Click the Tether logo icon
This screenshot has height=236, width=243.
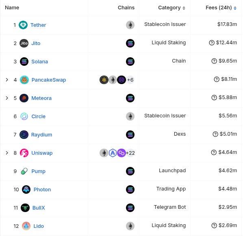pyautogui.click(x=23, y=25)
